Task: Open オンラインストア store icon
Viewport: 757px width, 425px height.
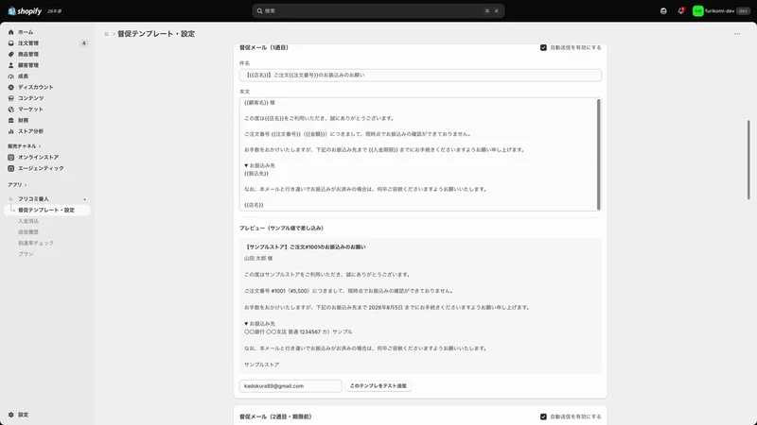Action: [11, 157]
